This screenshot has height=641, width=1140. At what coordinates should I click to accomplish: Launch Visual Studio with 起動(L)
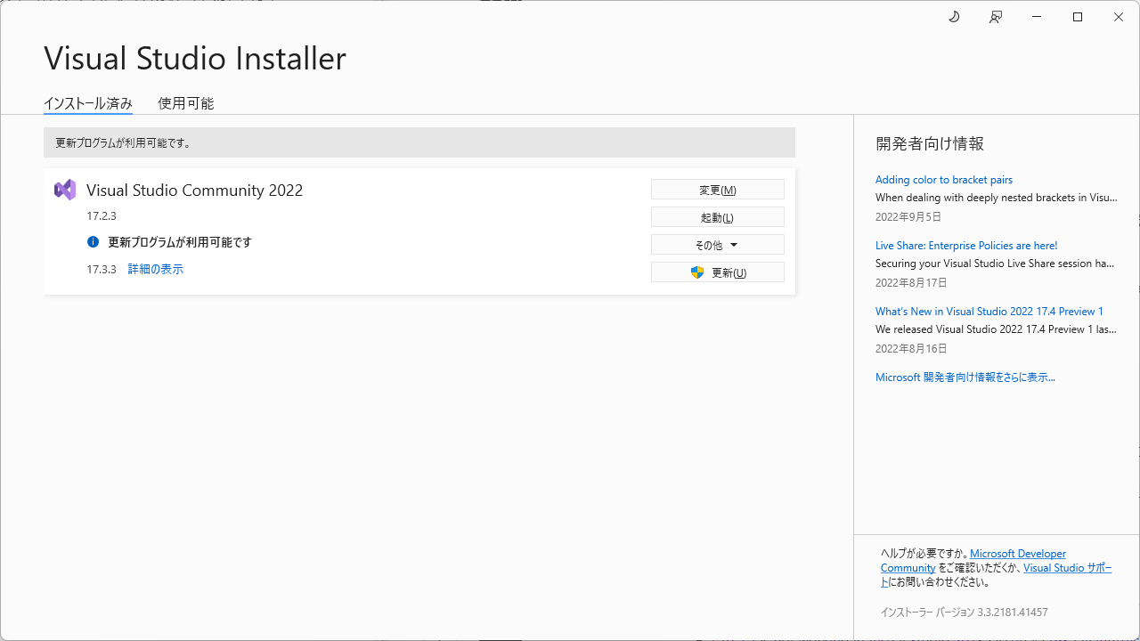(x=718, y=217)
